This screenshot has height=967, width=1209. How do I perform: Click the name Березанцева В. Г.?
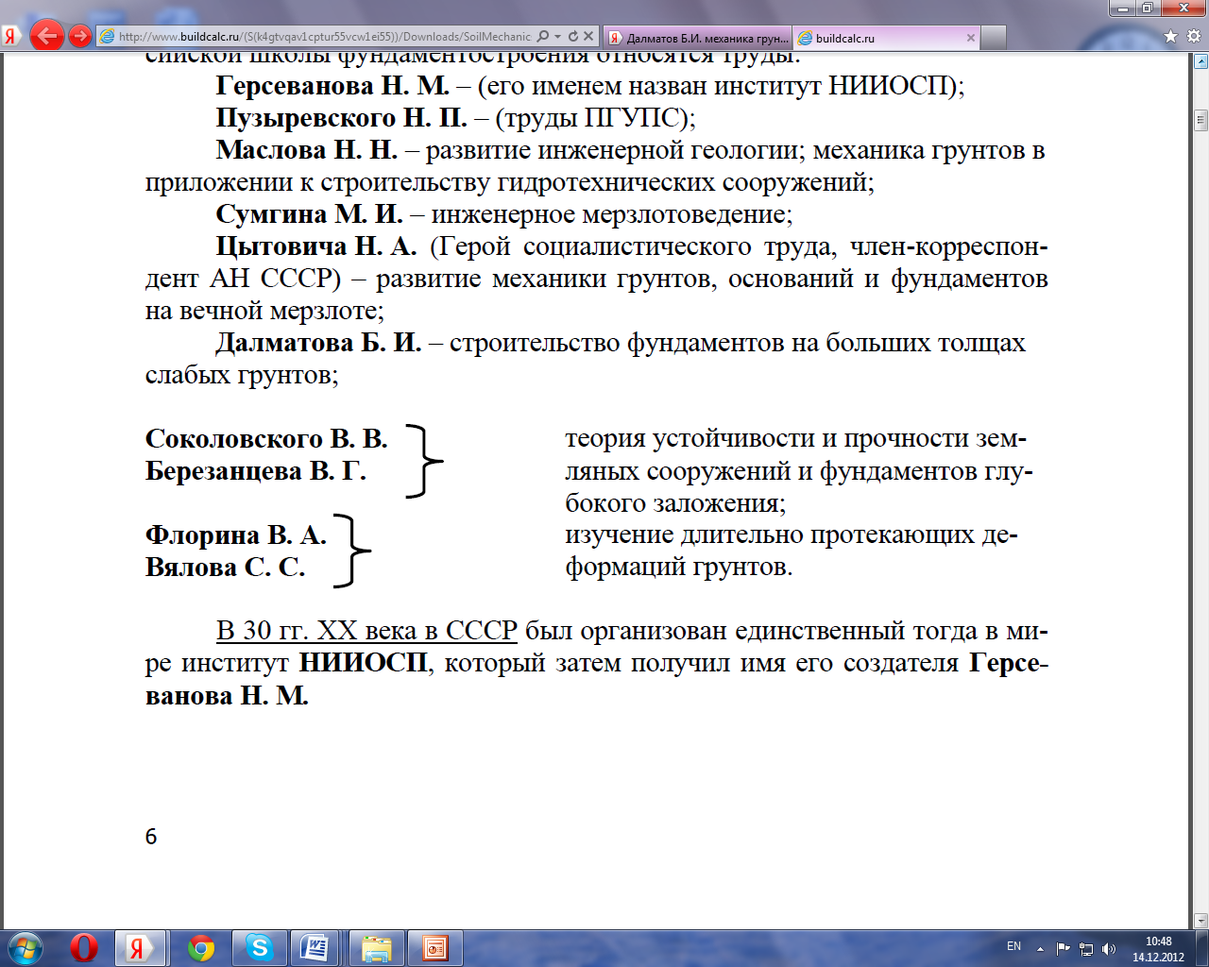click(x=255, y=471)
